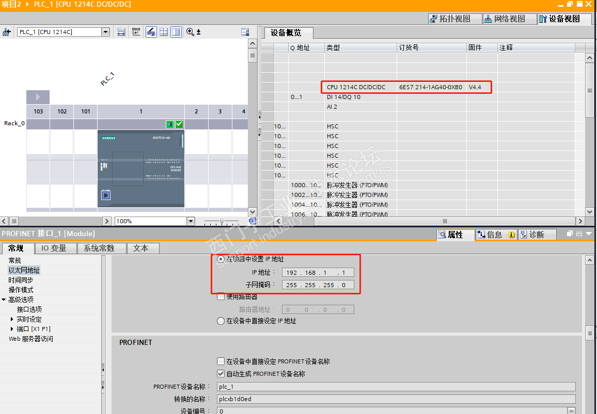Expand the 实时设定 tree node
This screenshot has width=597, height=414.
(x=12, y=319)
